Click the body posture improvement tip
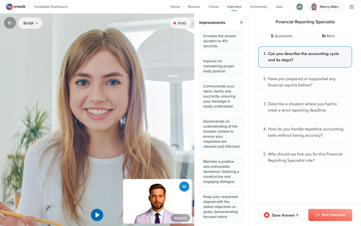 (x=222, y=66)
